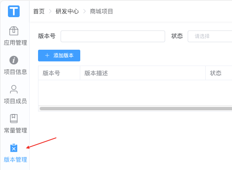
Task: Select 版本管理 menu label
Action: coord(15,160)
